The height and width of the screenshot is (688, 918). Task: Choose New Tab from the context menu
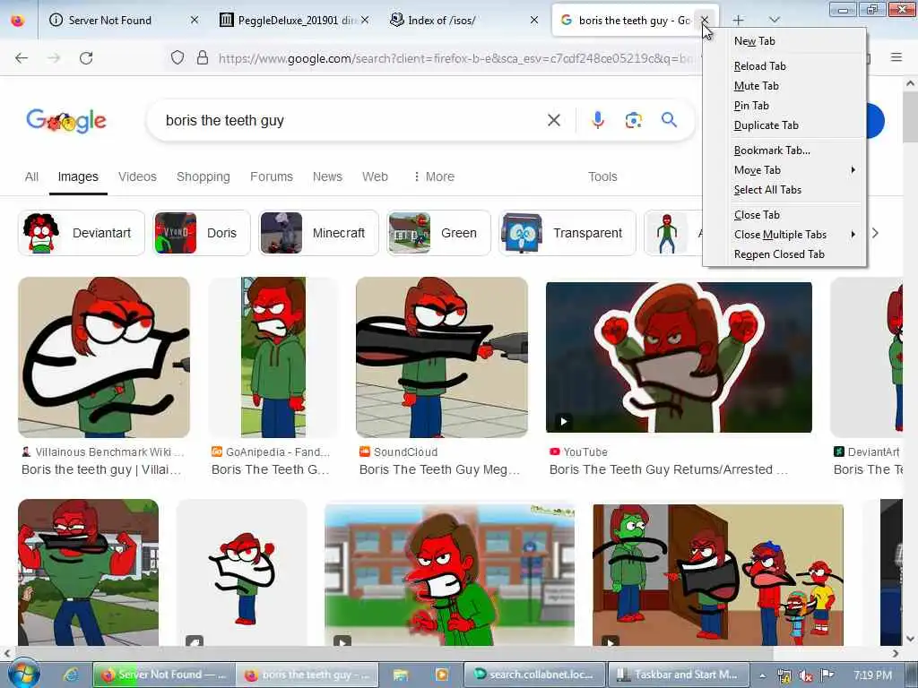pyautogui.click(x=784, y=41)
